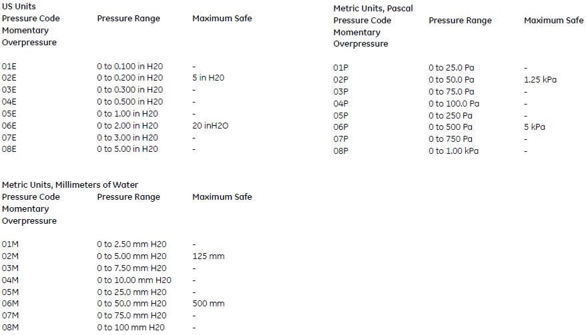Click the 0 to 10.00 mm H20 range

pyautogui.click(x=133, y=280)
